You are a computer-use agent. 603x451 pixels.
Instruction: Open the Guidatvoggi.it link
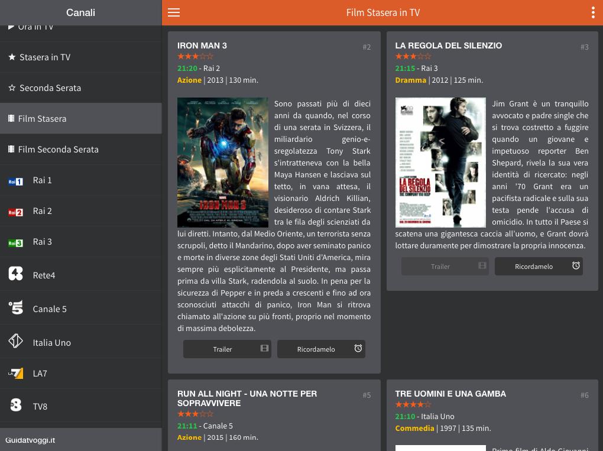coord(30,440)
